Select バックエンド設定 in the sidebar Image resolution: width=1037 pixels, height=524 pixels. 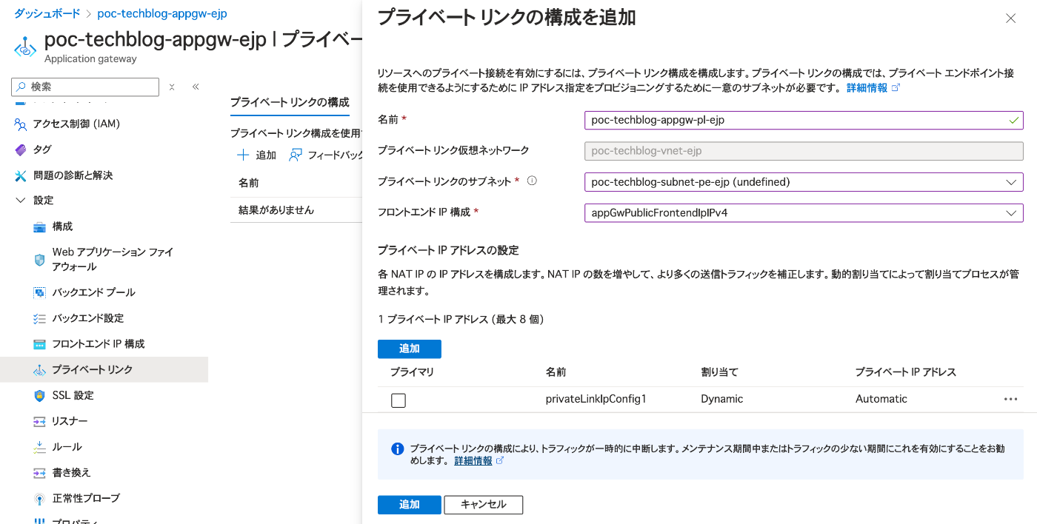pos(85,318)
